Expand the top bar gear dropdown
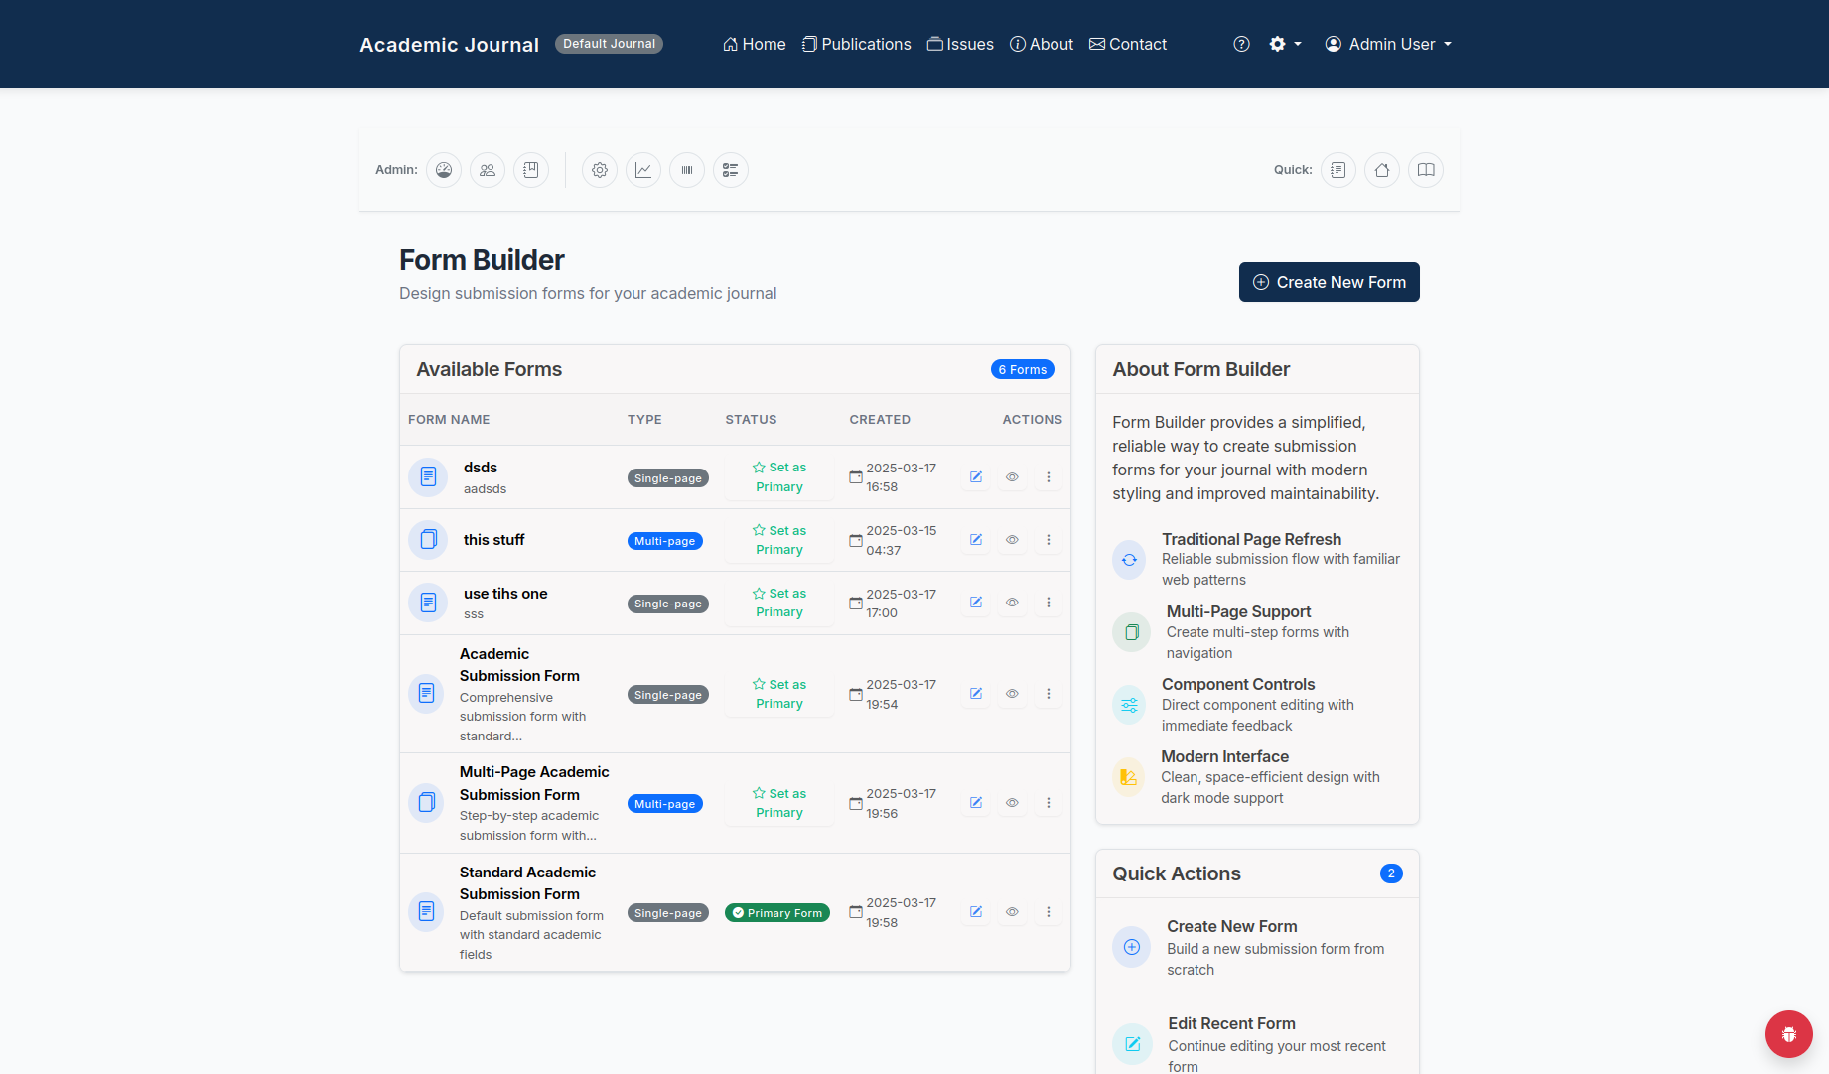1829x1074 pixels. point(1285,44)
